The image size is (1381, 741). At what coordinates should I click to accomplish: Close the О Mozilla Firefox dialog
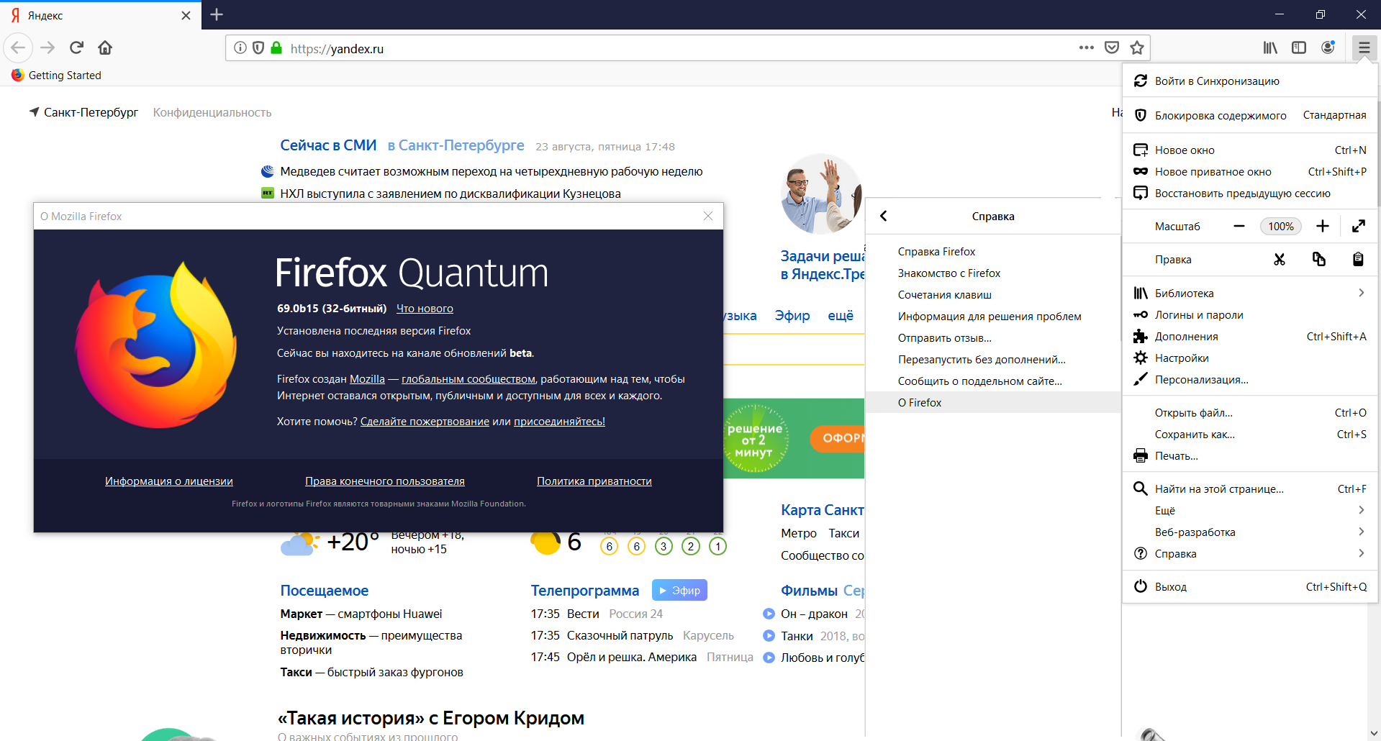tap(708, 216)
